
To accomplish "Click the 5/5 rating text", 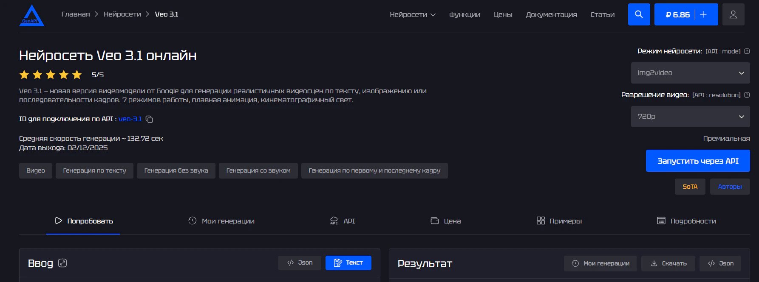I will [98, 75].
